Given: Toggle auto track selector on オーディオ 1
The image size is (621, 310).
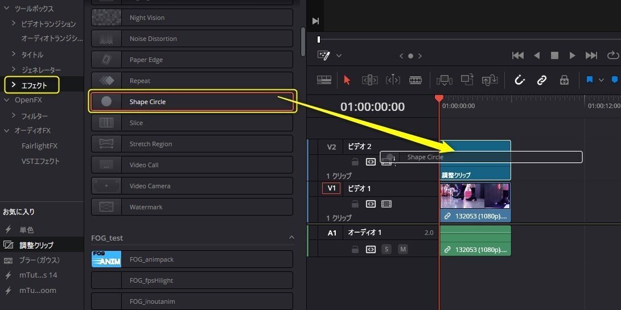Looking at the screenshot, I should [x=371, y=250].
